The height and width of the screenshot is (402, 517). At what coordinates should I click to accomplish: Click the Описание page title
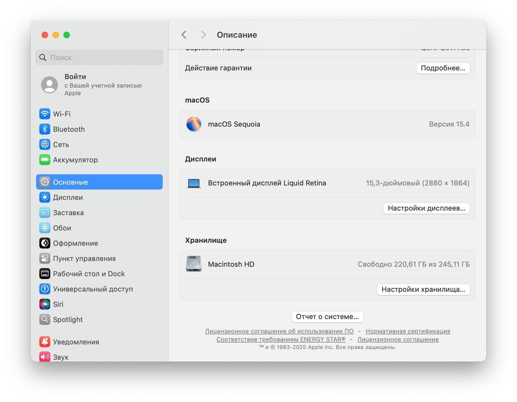tap(237, 35)
